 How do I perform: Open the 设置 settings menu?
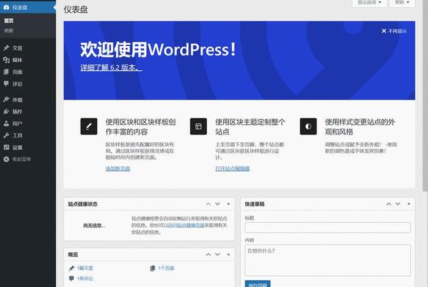(x=28, y=147)
